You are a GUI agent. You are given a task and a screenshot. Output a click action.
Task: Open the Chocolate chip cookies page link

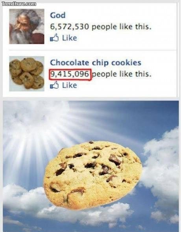pos(96,63)
